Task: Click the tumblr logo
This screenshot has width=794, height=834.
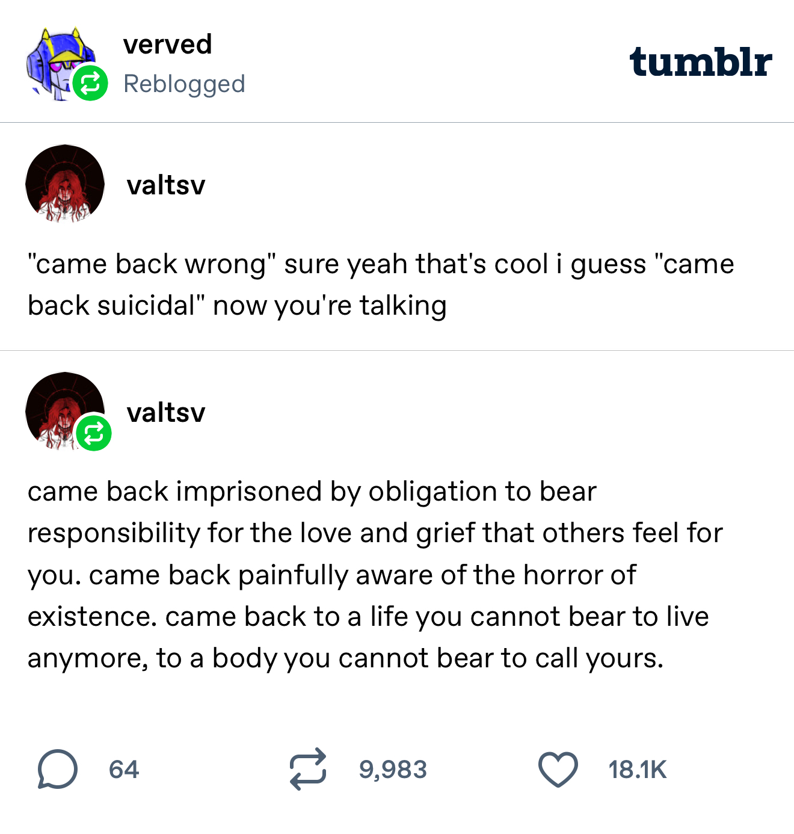Action: (x=701, y=62)
